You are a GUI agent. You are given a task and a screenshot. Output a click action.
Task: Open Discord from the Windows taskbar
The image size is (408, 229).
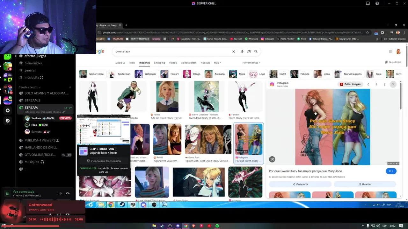tap(178, 226)
